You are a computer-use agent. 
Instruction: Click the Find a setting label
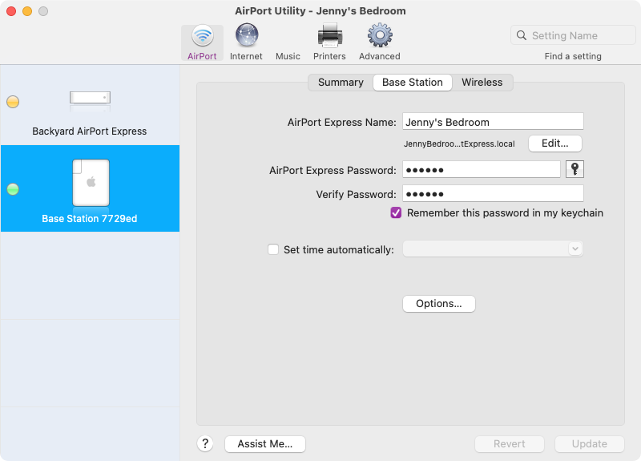(573, 56)
